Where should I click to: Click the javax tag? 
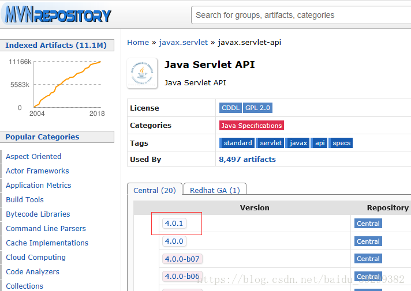297,143
